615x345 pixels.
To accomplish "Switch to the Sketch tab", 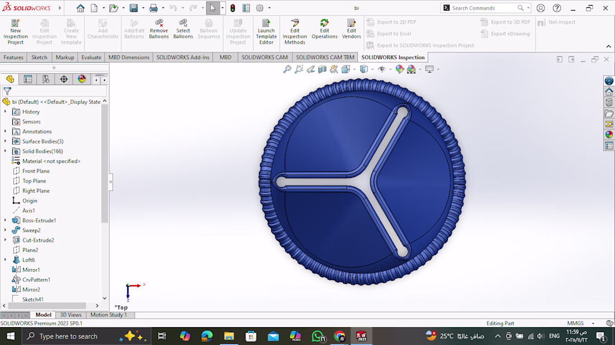I will (x=39, y=57).
